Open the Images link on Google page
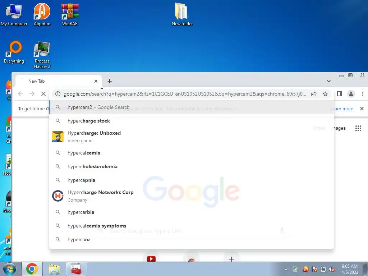368x276 pixels. click(338, 128)
